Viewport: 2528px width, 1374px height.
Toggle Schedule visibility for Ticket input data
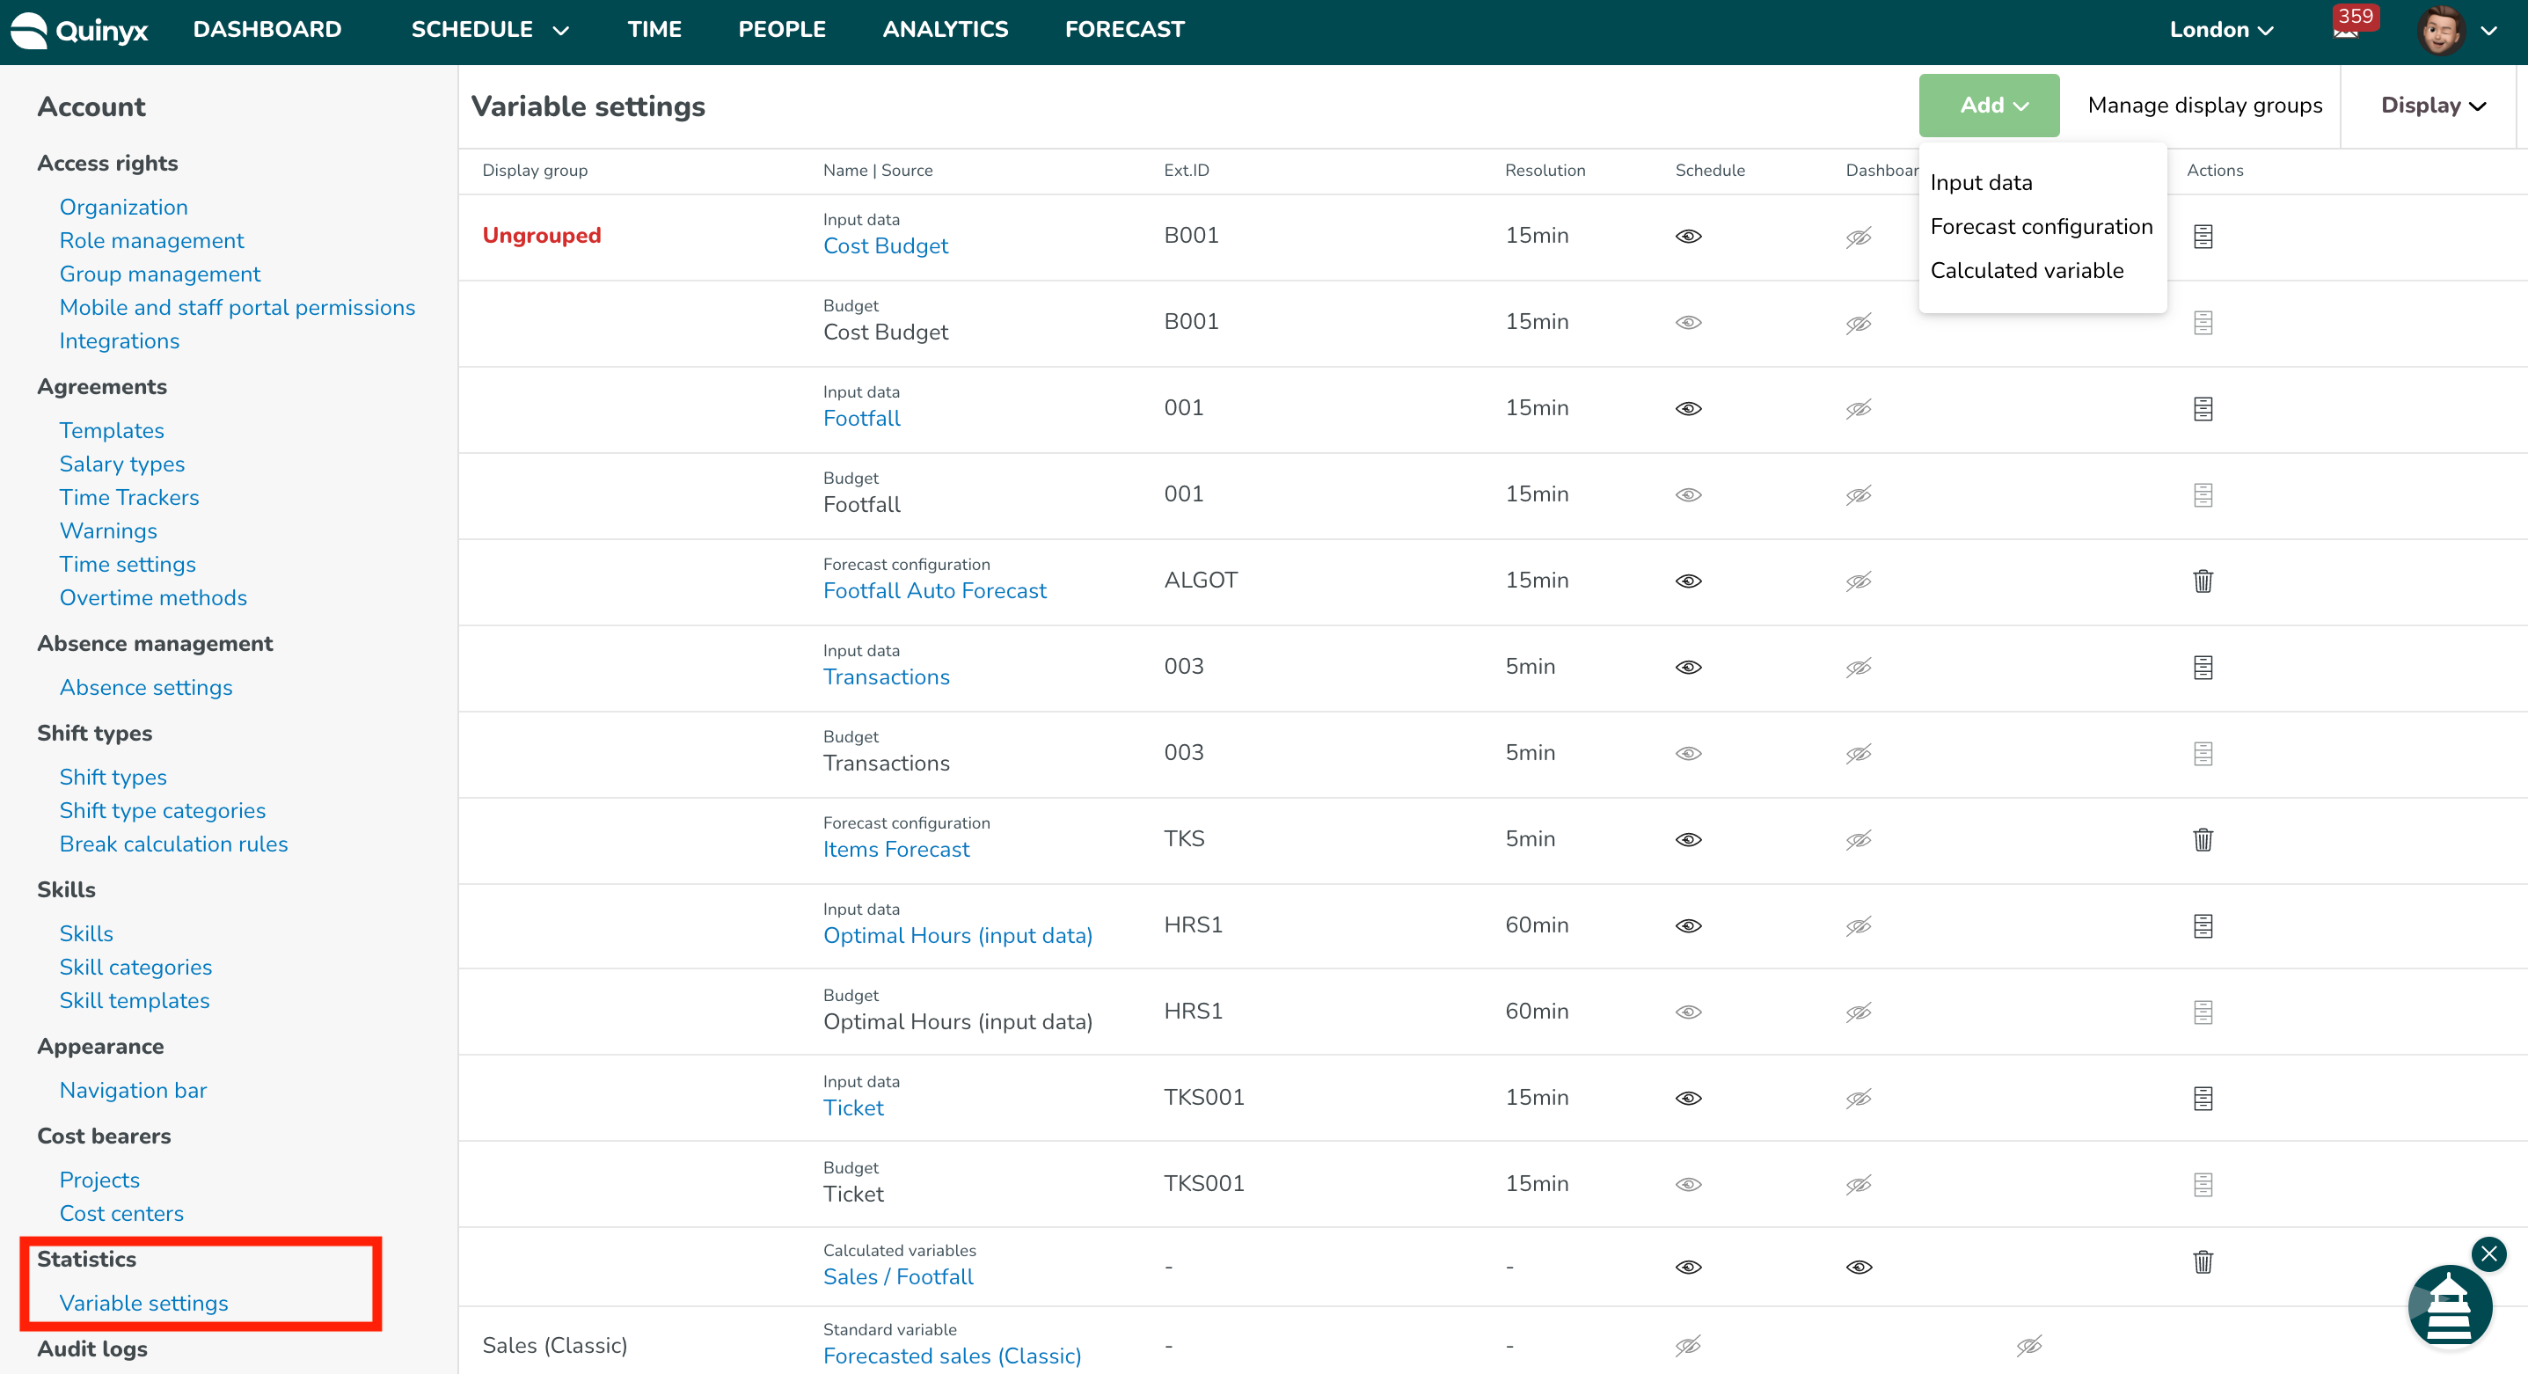[x=1689, y=1098]
